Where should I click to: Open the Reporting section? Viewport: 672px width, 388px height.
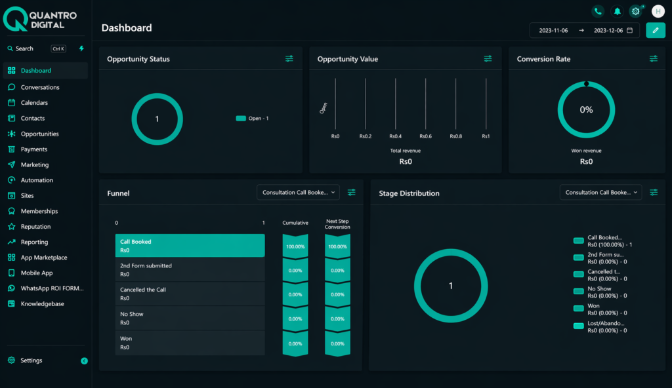click(45, 242)
